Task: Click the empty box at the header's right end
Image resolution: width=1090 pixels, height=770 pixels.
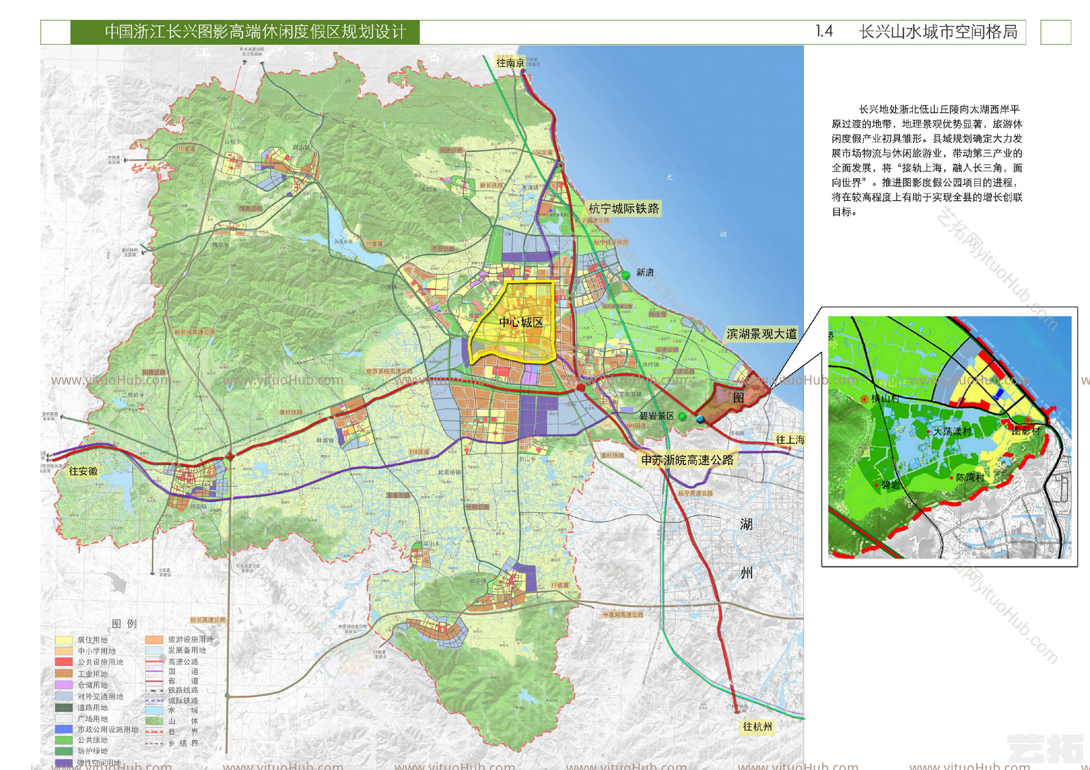Action: click(1056, 32)
